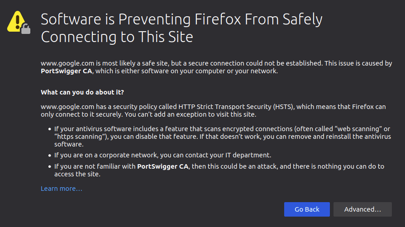This screenshot has height=227, width=405.
Task: Click the gray padlock icon beside the warning
Action: coord(26,29)
